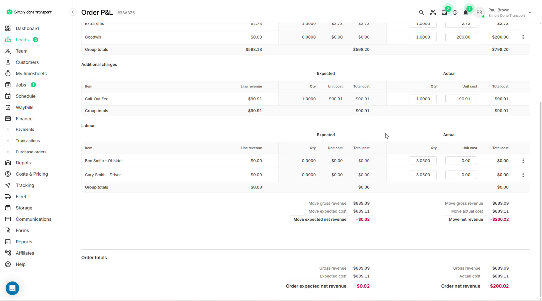Screen dimensions: 542x301
Task: Click the Storage box icon
Action: tap(8, 208)
